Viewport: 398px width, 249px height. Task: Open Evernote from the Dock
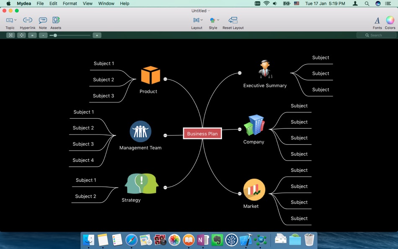[217, 240]
